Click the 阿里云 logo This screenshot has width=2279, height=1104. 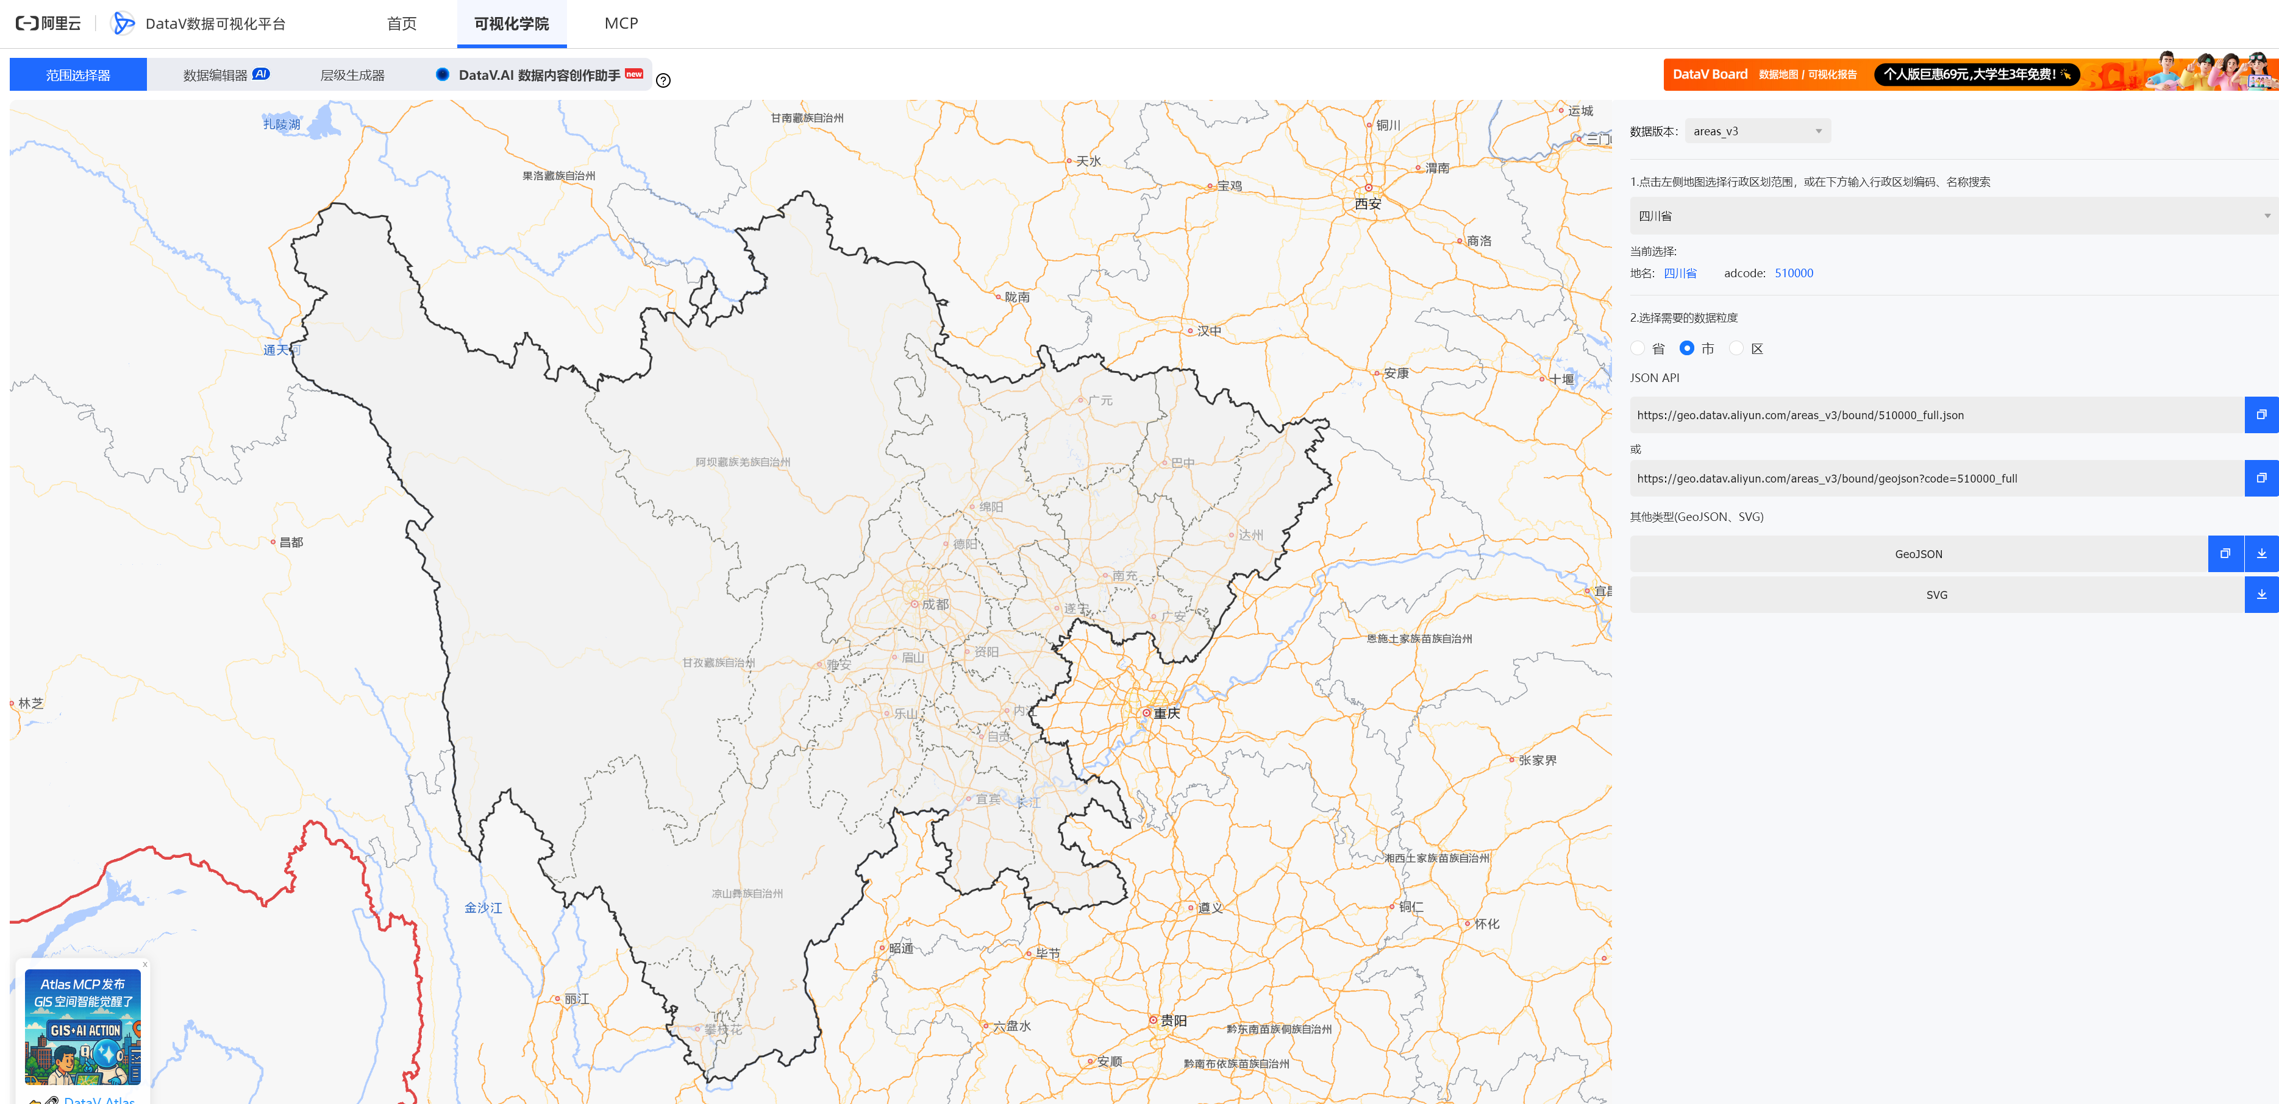pos(49,23)
